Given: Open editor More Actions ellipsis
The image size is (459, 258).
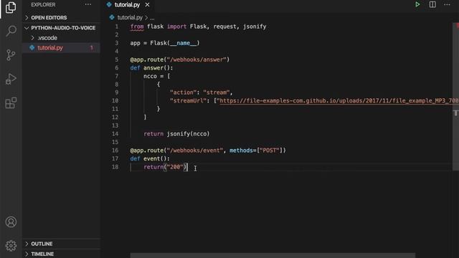Looking at the screenshot, I should (x=447, y=4).
